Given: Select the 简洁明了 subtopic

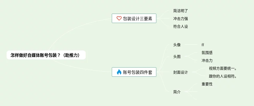Looking at the screenshot, I should tap(180, 11).
